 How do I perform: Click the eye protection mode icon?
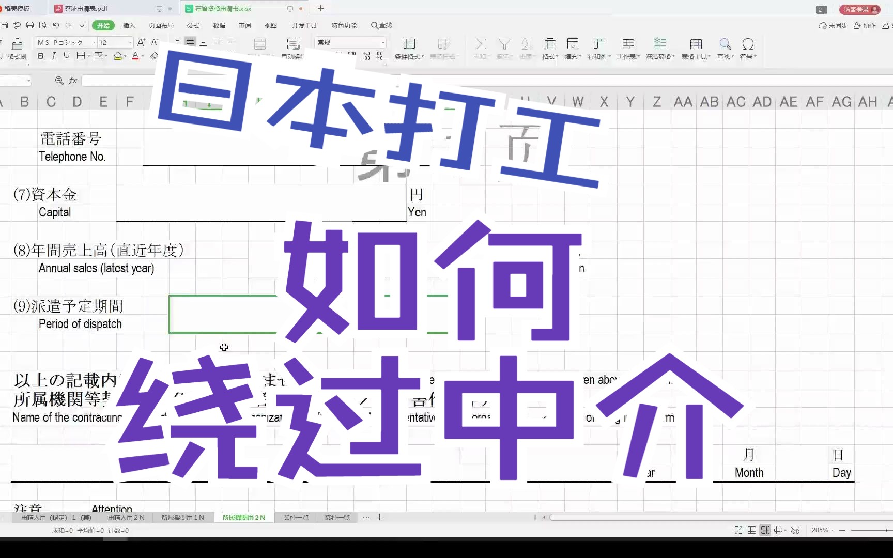pos(795,530)
